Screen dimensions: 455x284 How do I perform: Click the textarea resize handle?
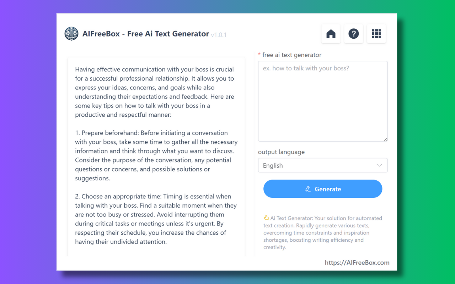(385, 140)
